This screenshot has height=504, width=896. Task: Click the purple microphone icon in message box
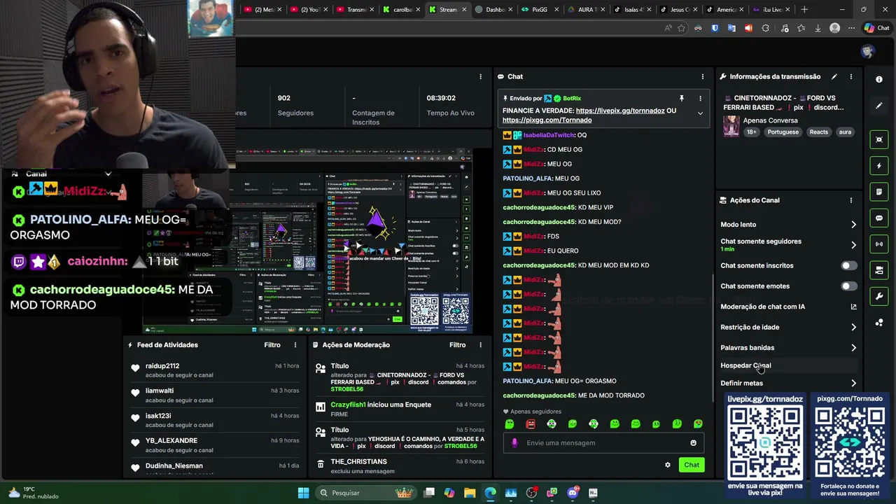[x=514, y=443]
